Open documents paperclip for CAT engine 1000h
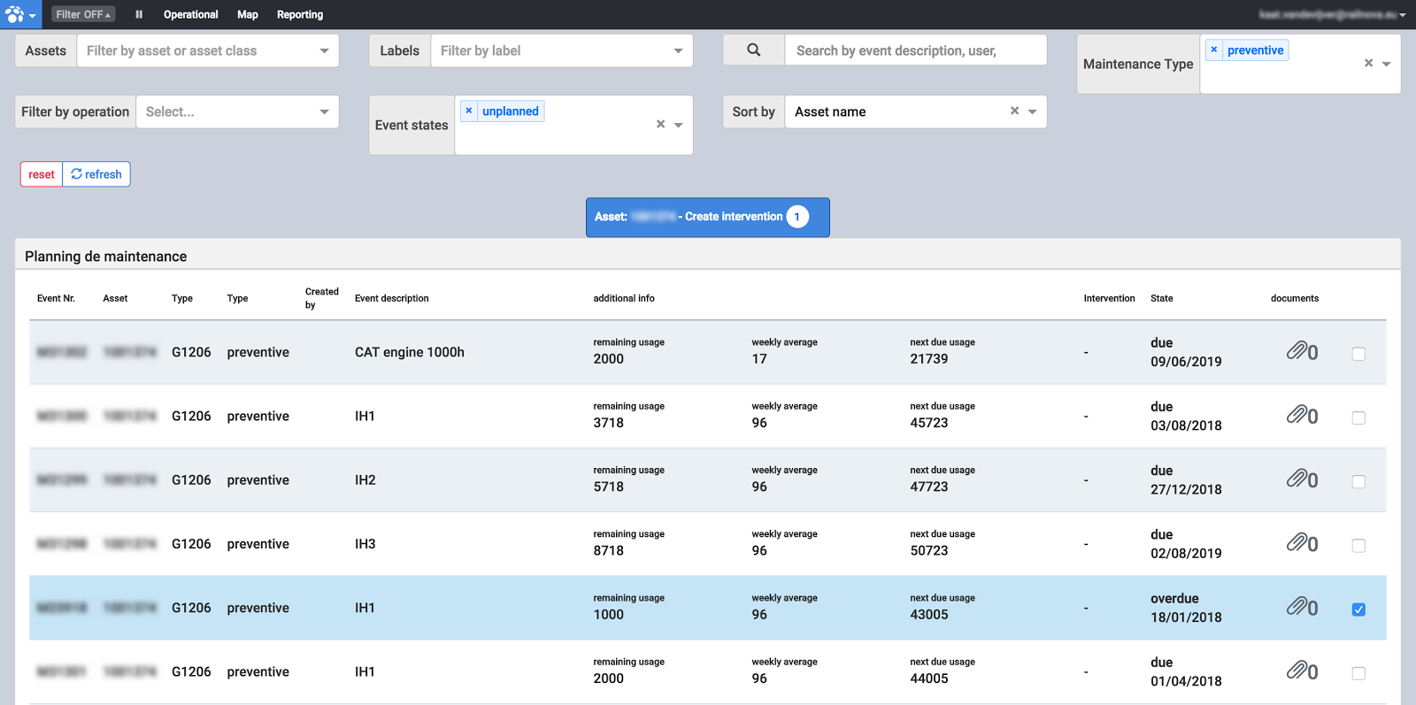1416x705 pixels. pos(1297,352)
